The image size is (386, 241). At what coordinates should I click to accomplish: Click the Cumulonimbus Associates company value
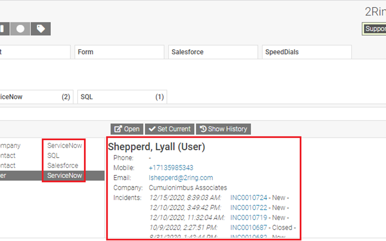coord(188,188)
